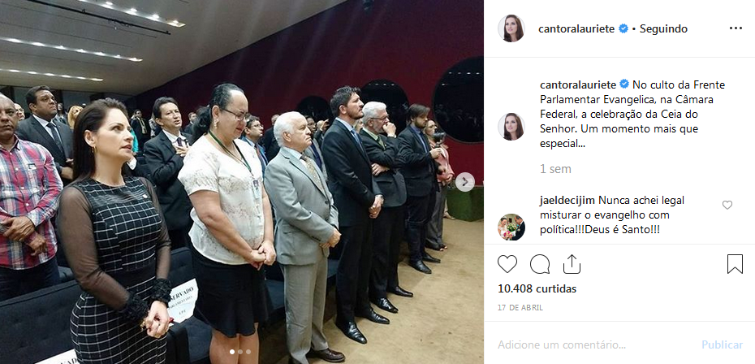Click the jaeldecijim commenter username

pos(567,201)
